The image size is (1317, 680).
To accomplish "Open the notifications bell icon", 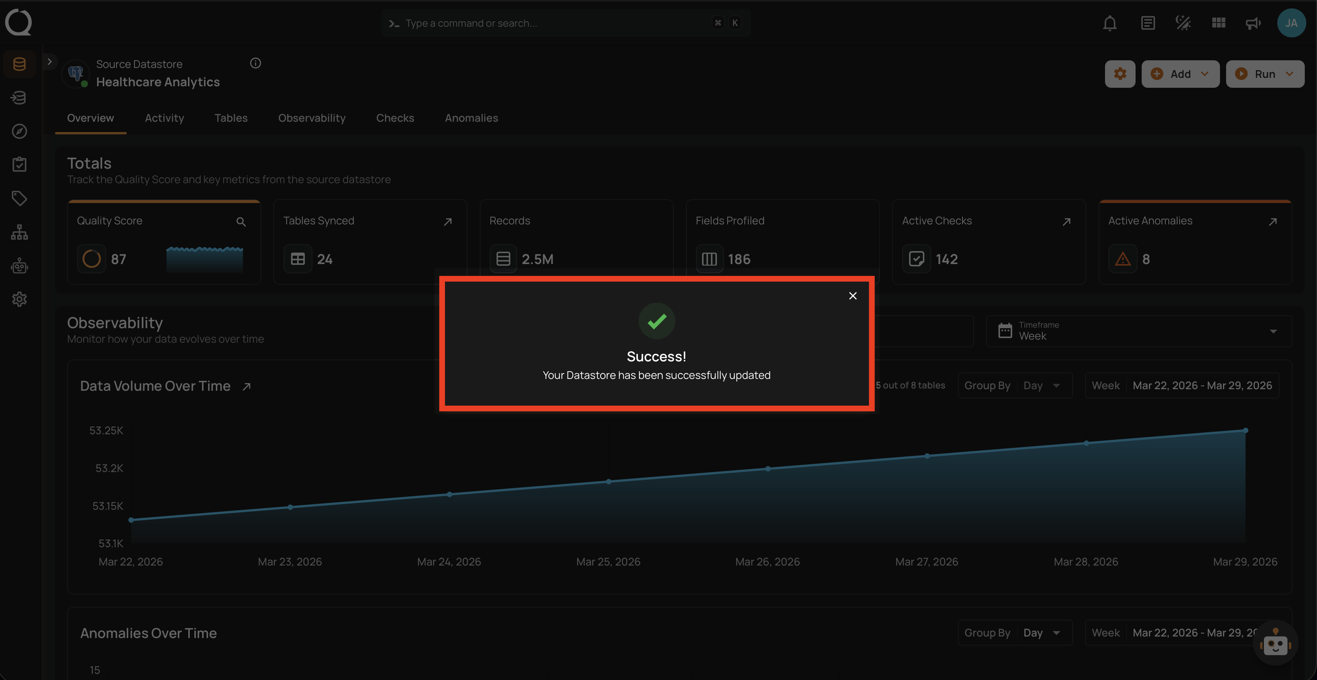I will coord(1110,23).
